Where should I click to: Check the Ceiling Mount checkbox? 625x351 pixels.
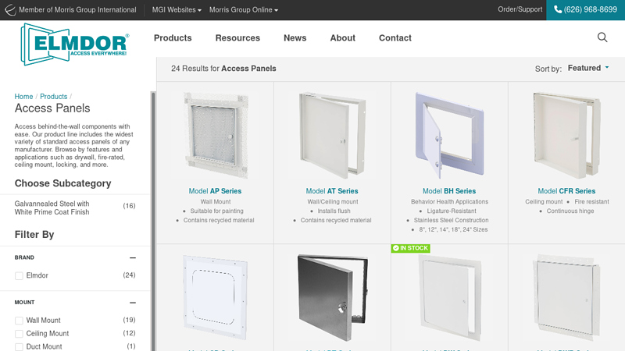point(19,334)
